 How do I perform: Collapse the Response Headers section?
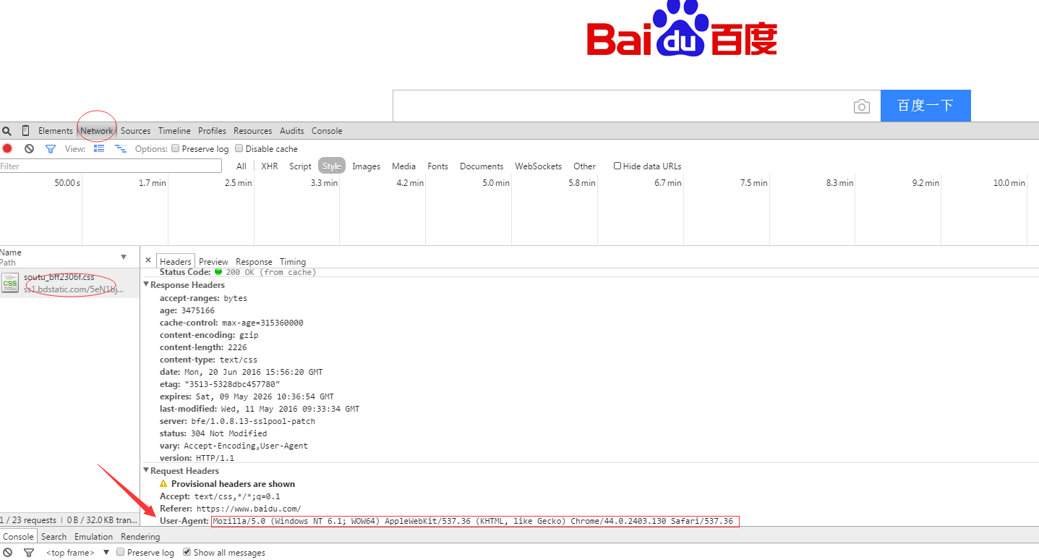click(x=147, y=284)
